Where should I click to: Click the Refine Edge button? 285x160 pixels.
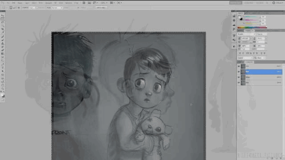click(101, 8)
